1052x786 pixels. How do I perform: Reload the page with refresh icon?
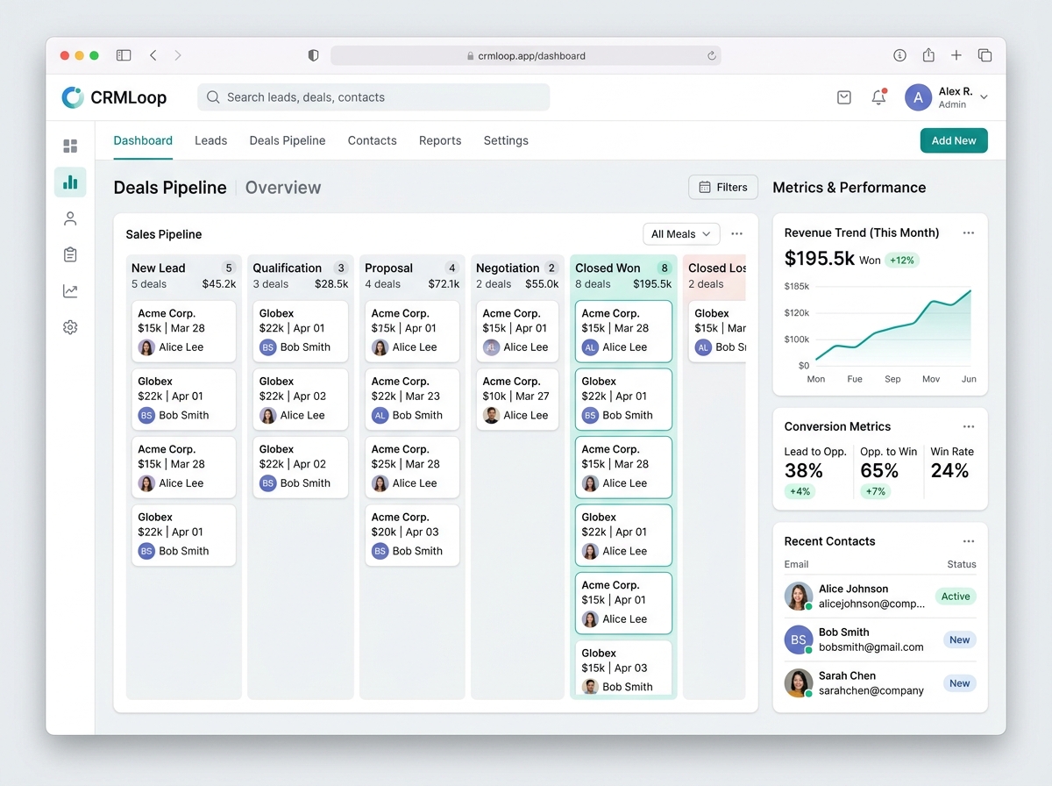[x=712, y=55]
